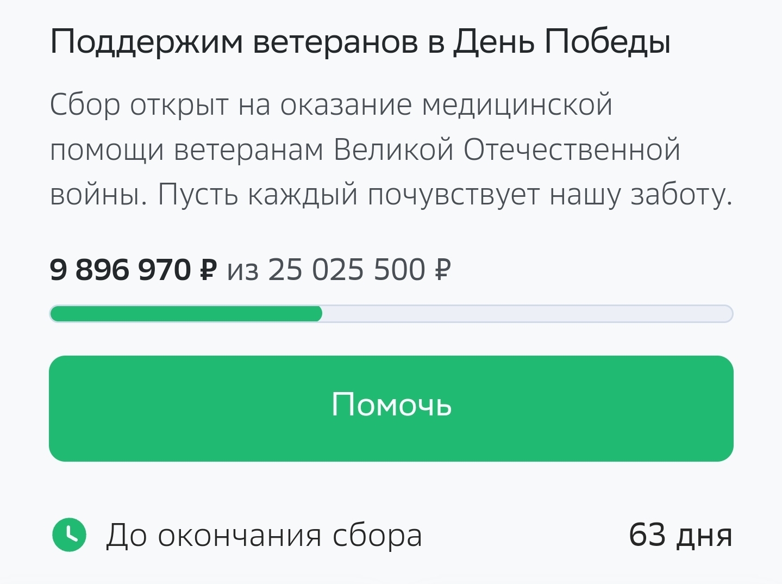Click the sentence Пусть каждый почувствует нашу заботу
Image resolution: width=782 pixels, height=584 pixels.
point(445,195)
